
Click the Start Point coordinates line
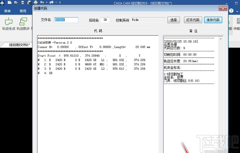pyautogui.click(x=89, y=56)
